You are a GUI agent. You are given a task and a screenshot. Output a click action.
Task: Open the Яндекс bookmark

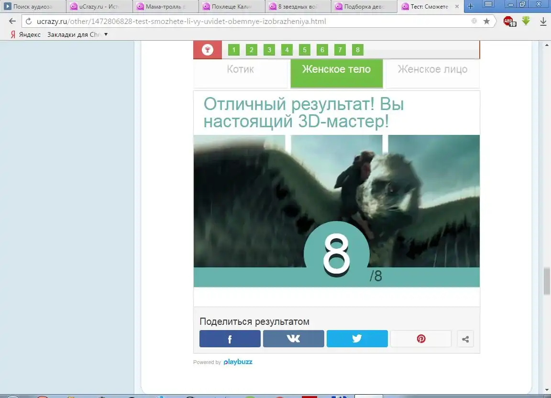[x=25, y=34]
